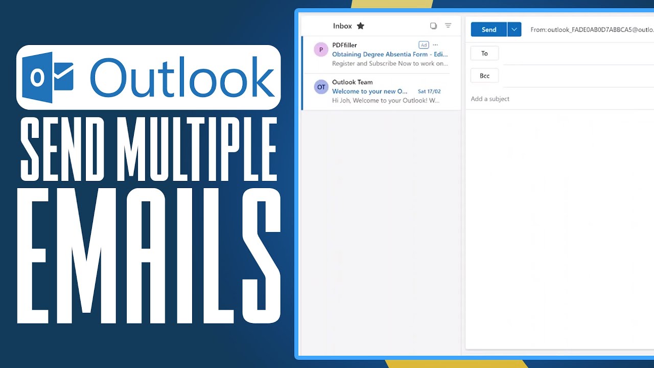Screen dimensions: 654x368
Task: Click the Ad badge on PDFfiller message
Action: click(424, 45)
